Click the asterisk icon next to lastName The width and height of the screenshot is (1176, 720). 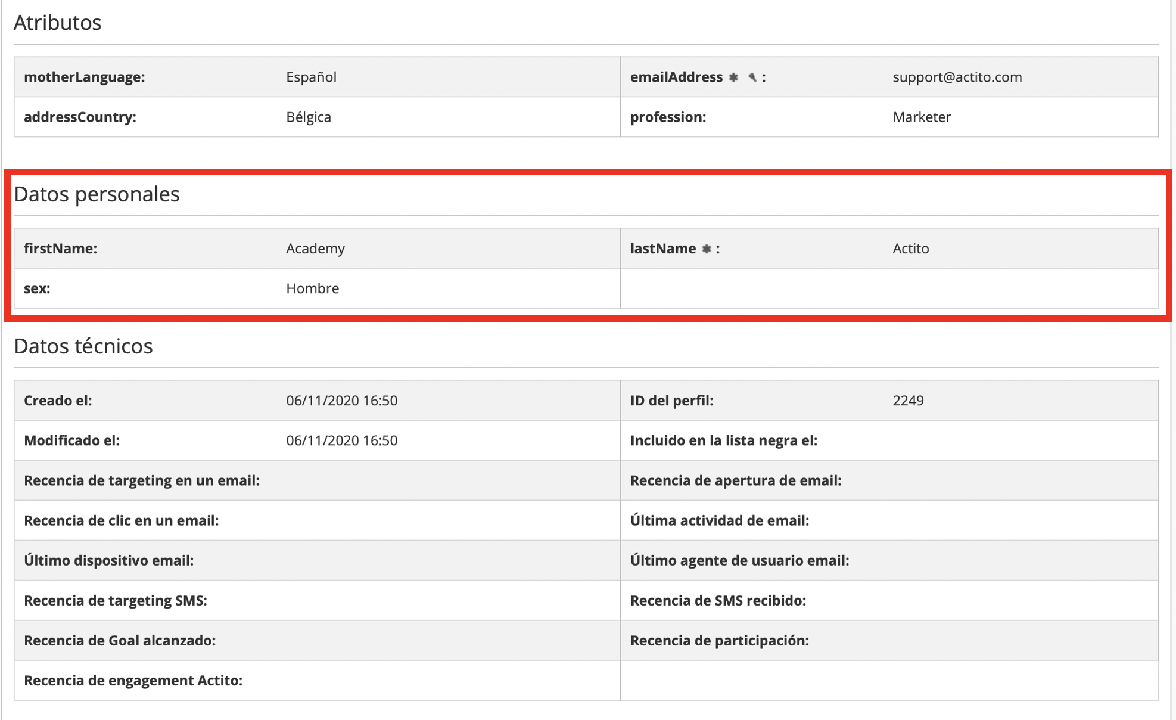tap(707, 249)
